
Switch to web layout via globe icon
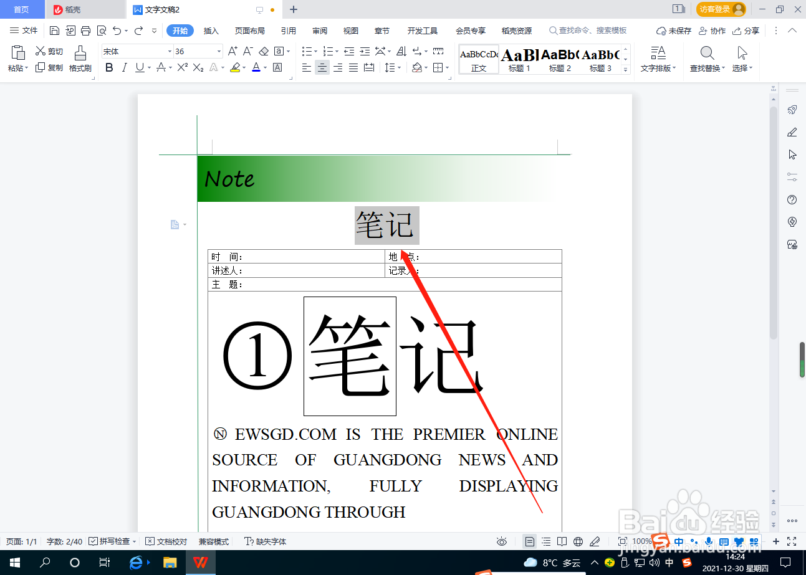tap(578, 541)
